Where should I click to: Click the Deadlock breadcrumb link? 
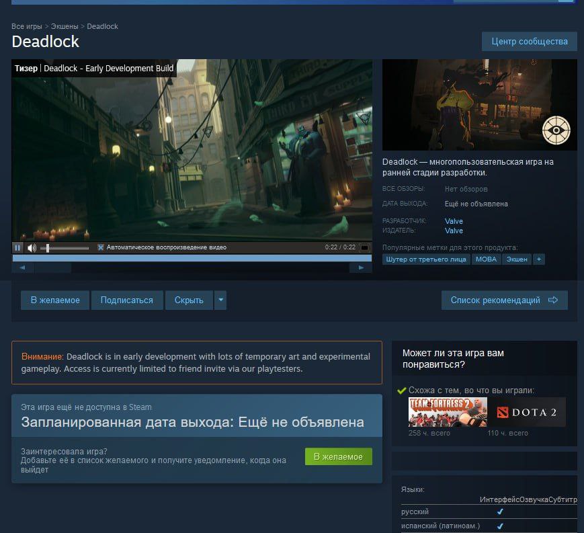coord(102,26)
